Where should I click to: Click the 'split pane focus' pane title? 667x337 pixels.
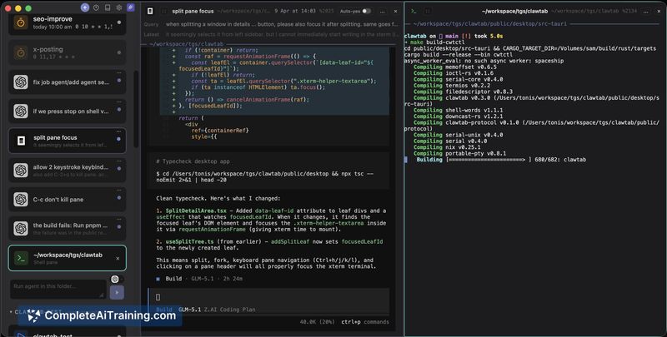coord(193,12)
